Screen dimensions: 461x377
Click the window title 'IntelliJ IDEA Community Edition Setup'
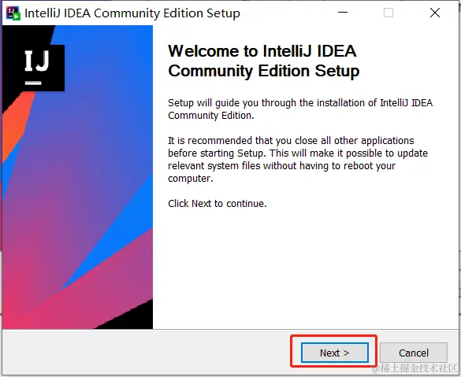click(132, 13)
